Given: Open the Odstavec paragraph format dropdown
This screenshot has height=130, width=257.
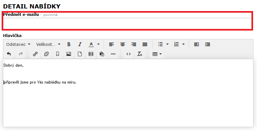Looking at the screenshot, I should point(18,44).
